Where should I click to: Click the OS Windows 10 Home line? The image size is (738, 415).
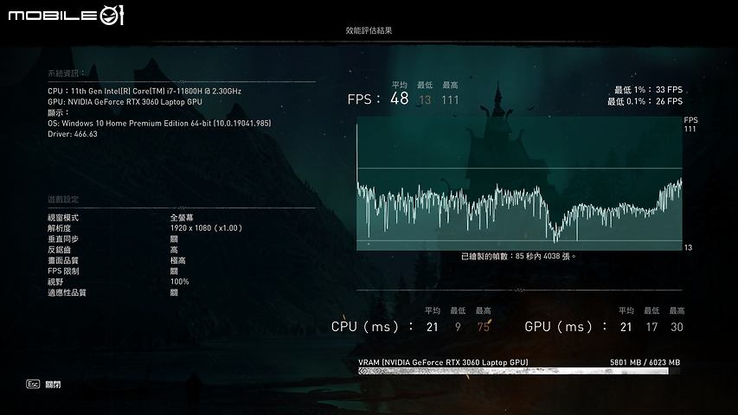tap(159, 124)
